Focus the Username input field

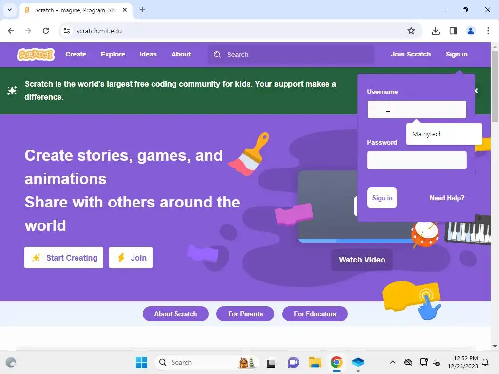[417, 110]
